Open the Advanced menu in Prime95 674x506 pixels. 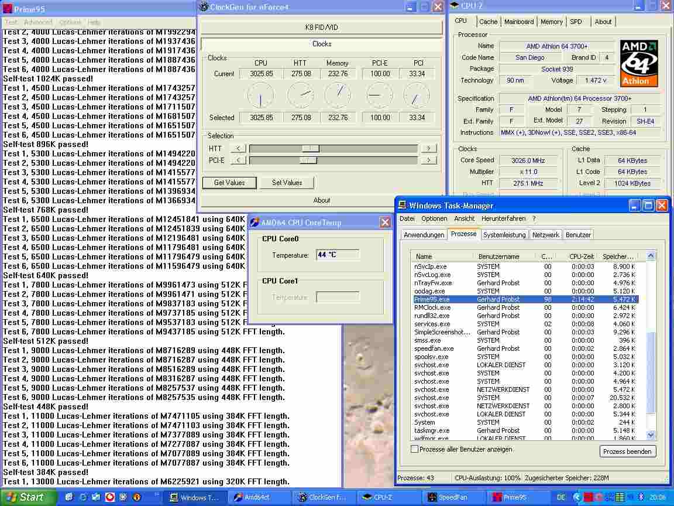tap(38, 22)
